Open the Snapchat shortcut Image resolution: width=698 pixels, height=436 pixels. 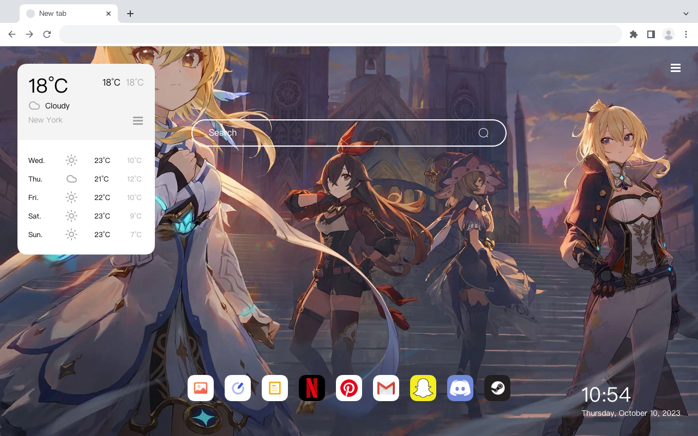(x=423, y=388)
